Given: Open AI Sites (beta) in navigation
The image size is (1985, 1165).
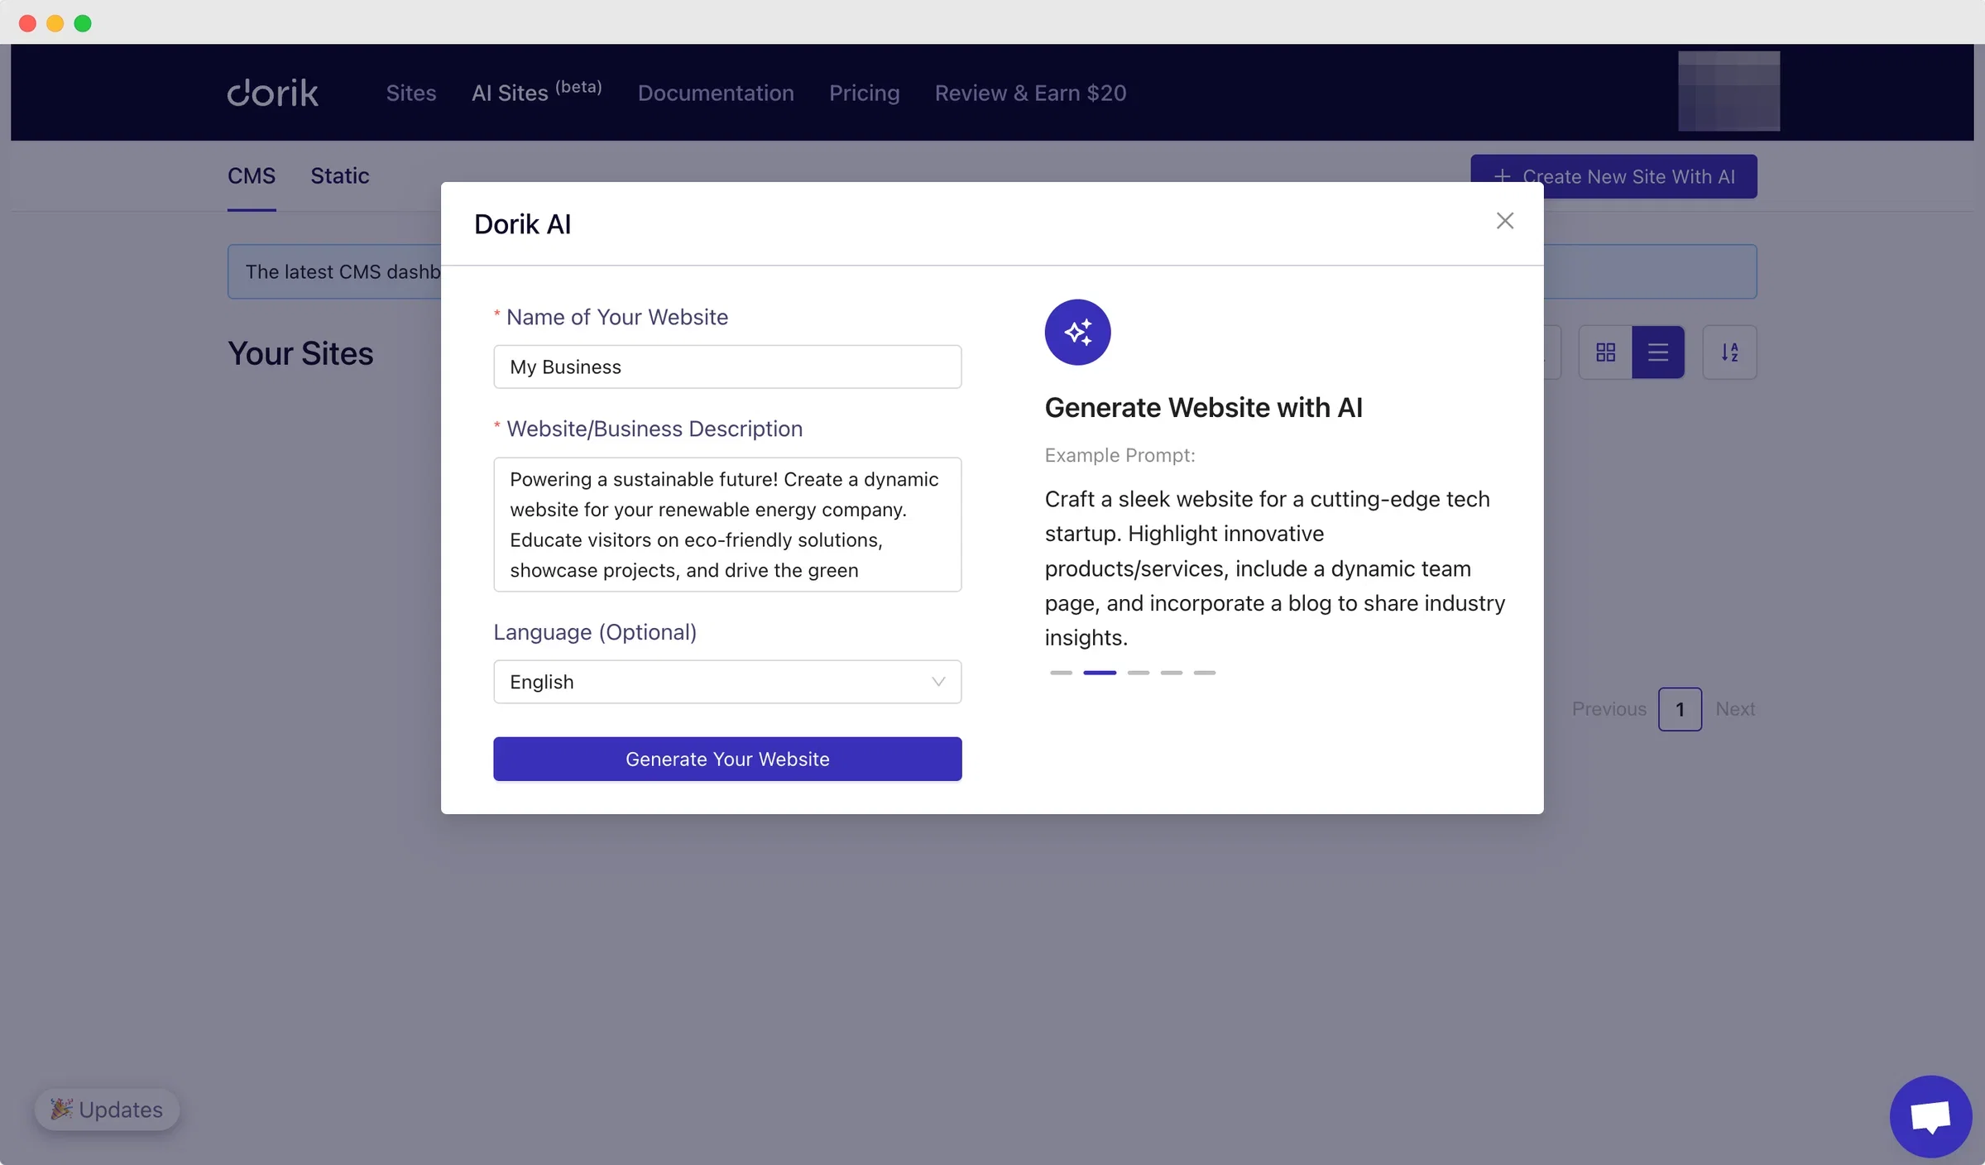Looking at the screenshot, I should coord(537,92).
